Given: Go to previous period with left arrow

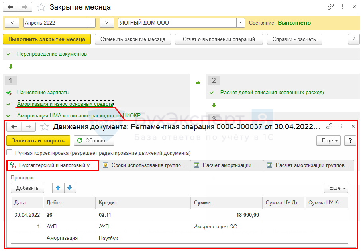Looking at the screenshot, I should [x=12, y=23].
